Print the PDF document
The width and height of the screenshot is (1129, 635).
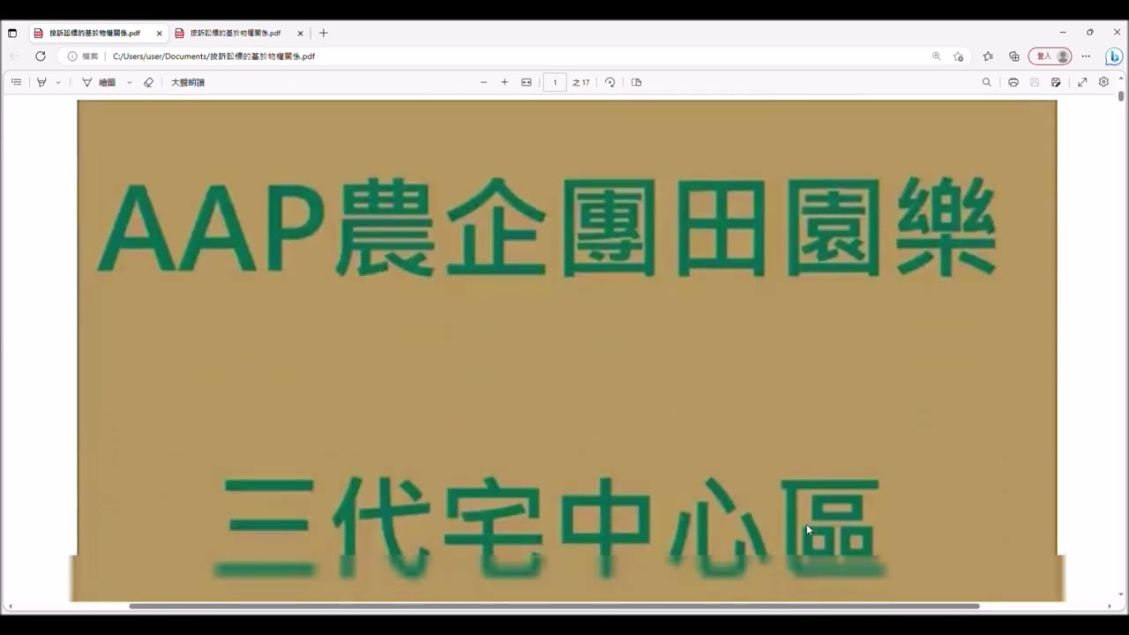pyautogui.click(x=1013, y=82)
